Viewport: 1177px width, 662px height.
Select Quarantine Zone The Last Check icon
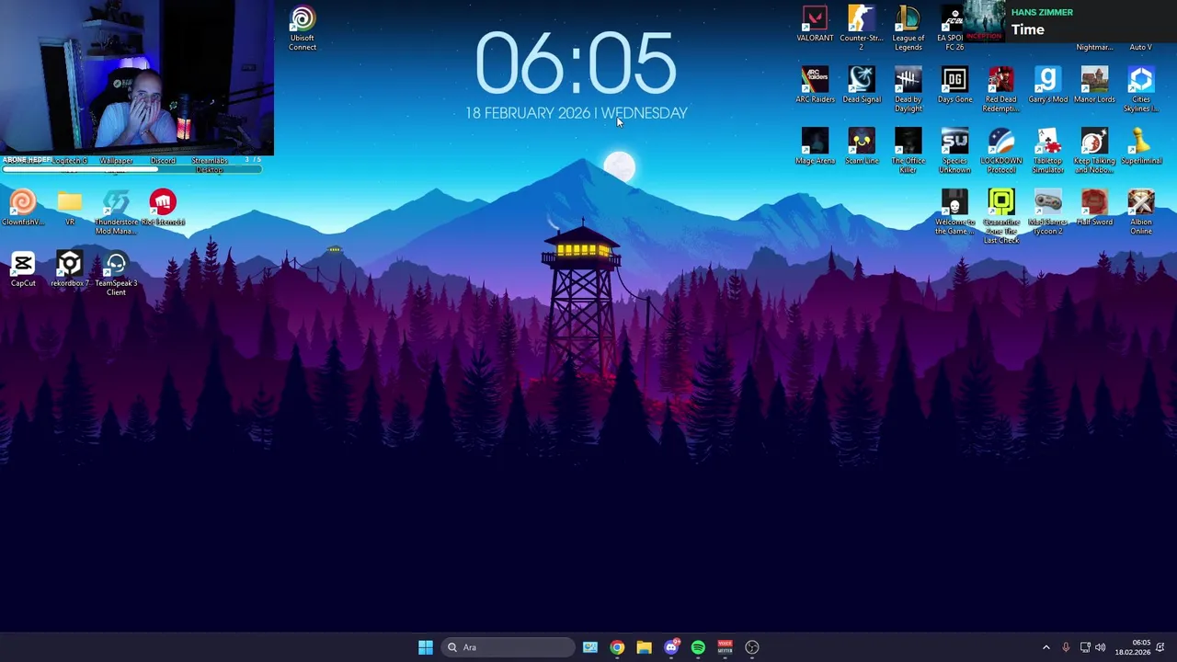pyautogui.click(x=1001, y=216)
